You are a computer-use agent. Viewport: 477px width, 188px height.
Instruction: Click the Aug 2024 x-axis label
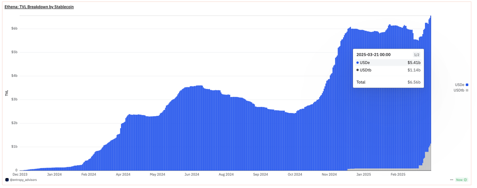tap(227, 174)
